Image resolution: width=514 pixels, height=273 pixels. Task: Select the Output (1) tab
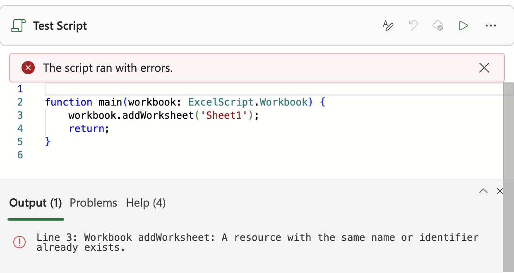35,202
